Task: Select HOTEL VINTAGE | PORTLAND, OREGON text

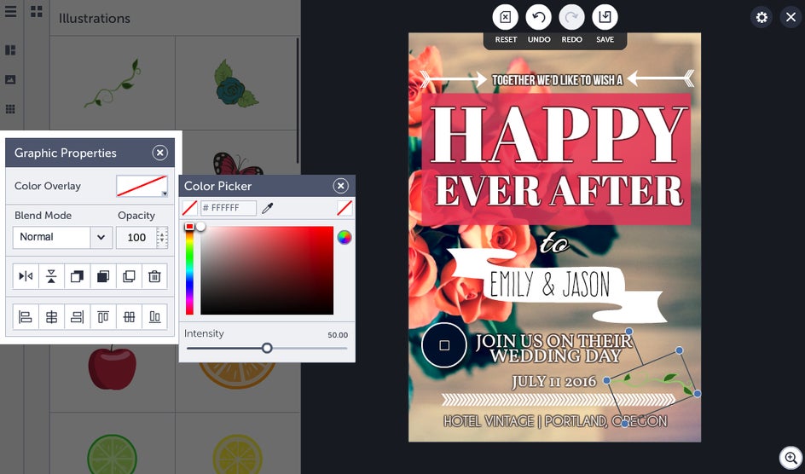Action: click(555, 422)
